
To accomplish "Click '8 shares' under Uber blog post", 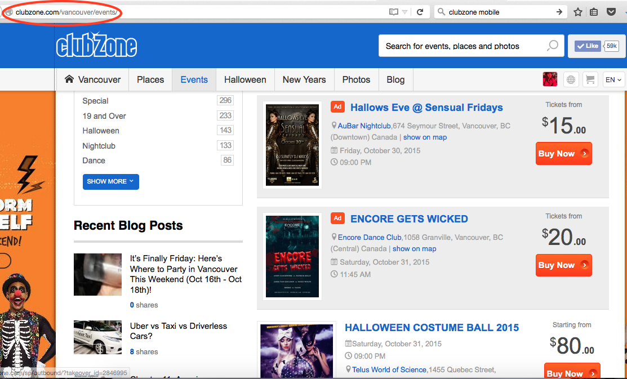I will 144,352.
